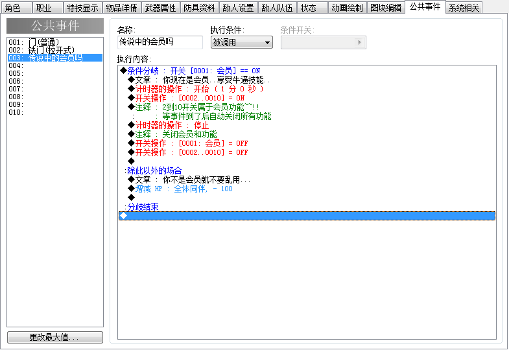Open the 职业 tab
Viewport: 509px width, 350px height.
pyautogui.click(x=48, y=8)
